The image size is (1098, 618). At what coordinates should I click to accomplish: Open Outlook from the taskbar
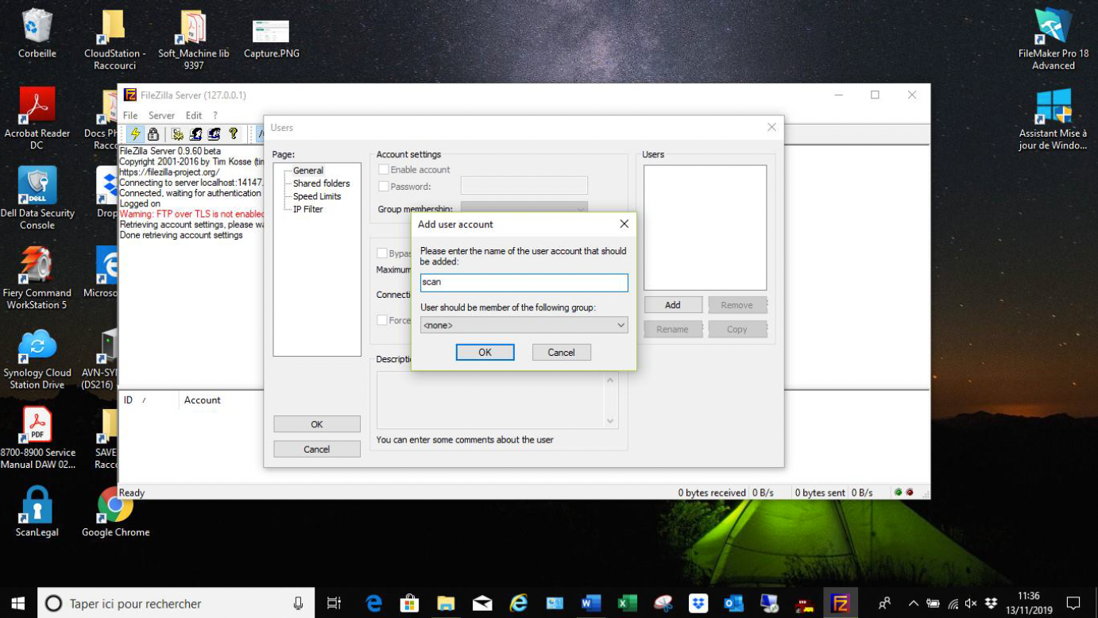click(734, 604)
